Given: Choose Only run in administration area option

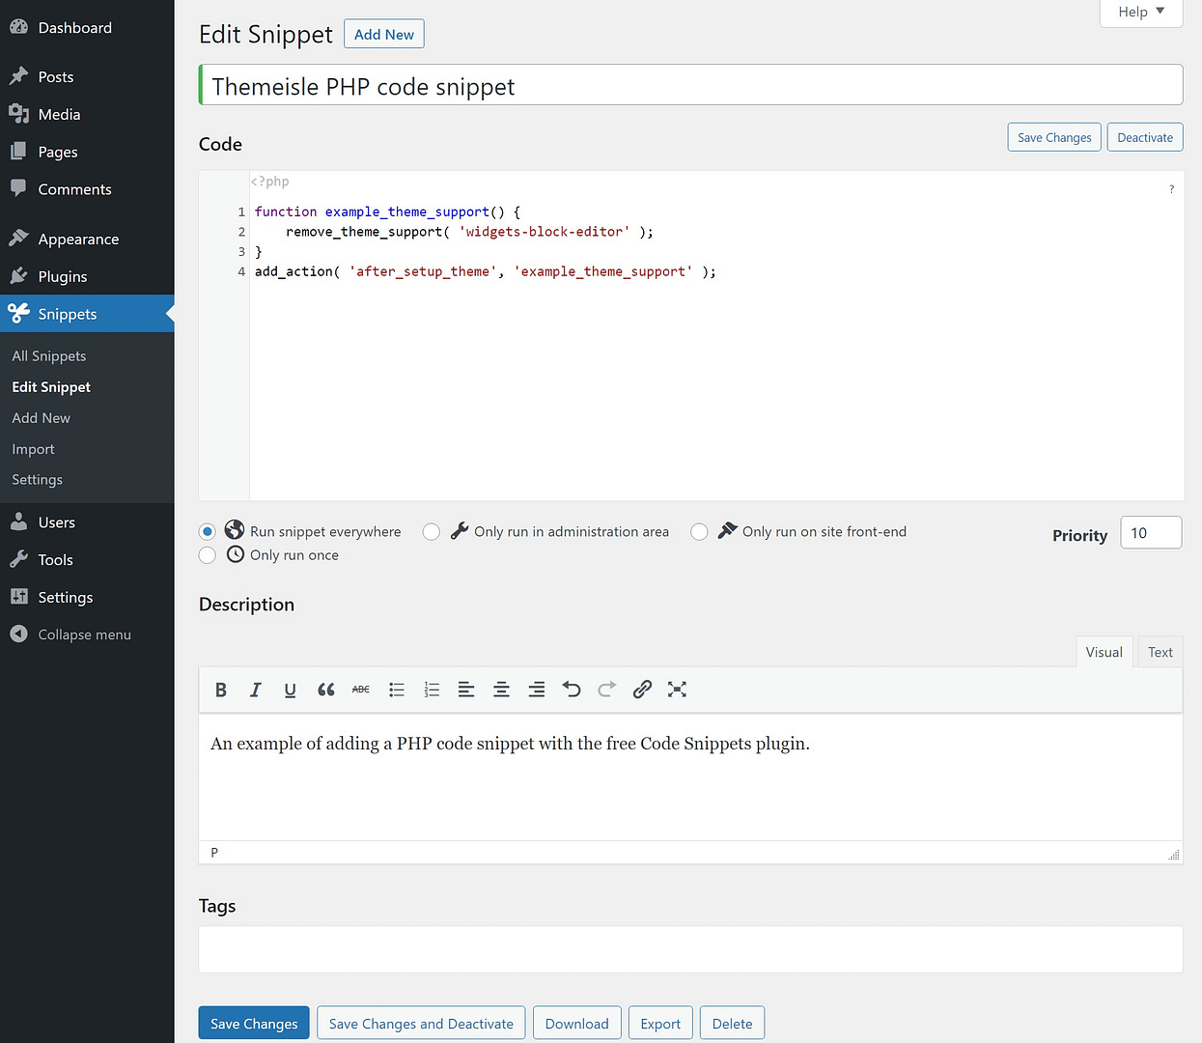Looking at the screenshot, I should pyautogui.click(x=432, y=531).
